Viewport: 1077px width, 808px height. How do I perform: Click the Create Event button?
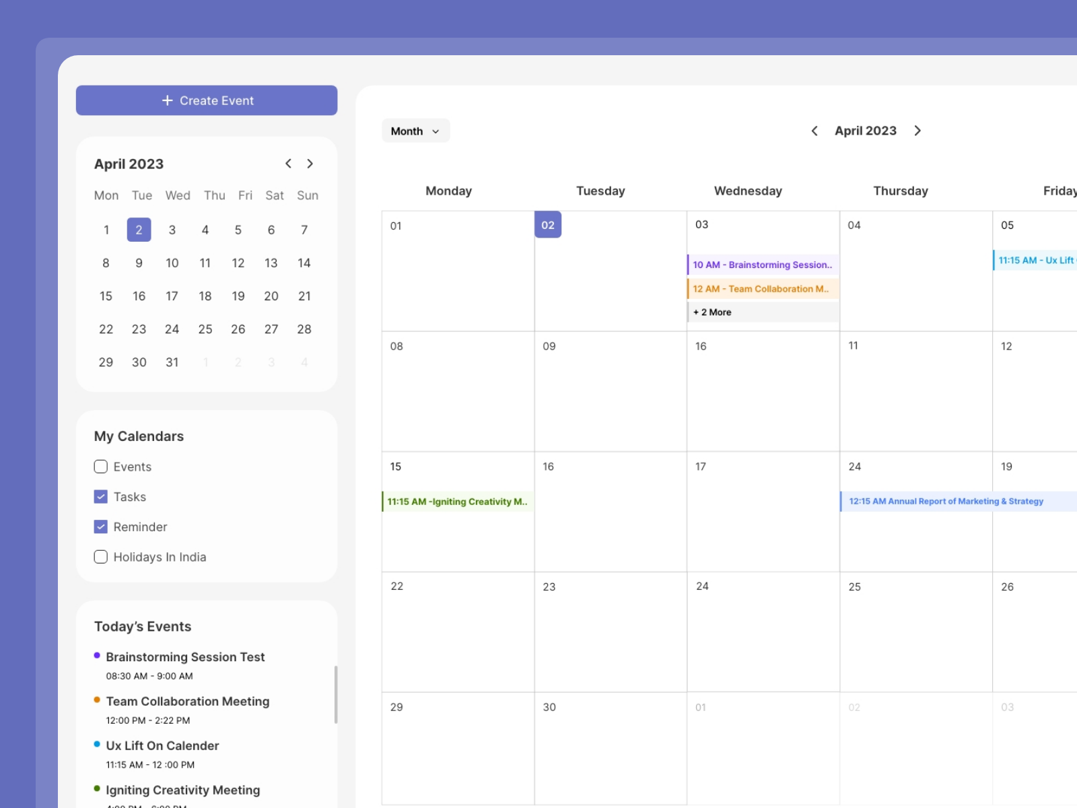[207, 100]
